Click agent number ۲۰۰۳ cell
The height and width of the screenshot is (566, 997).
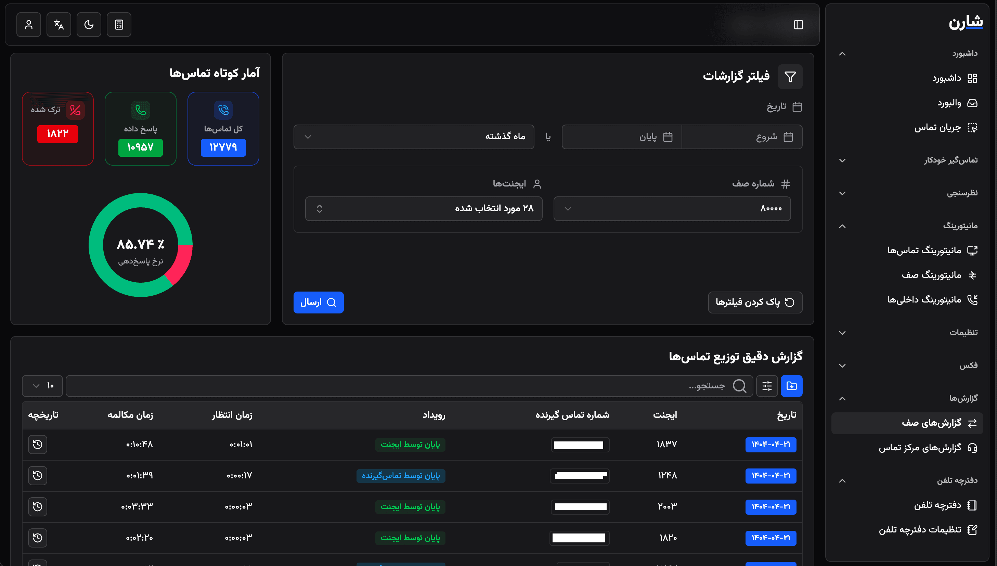668,506
